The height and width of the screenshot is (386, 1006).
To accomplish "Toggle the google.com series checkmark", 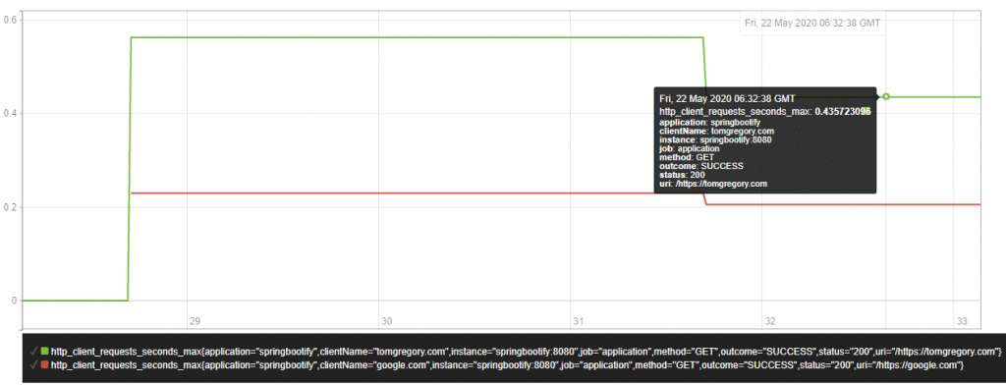I will click(x=33, y=364).
